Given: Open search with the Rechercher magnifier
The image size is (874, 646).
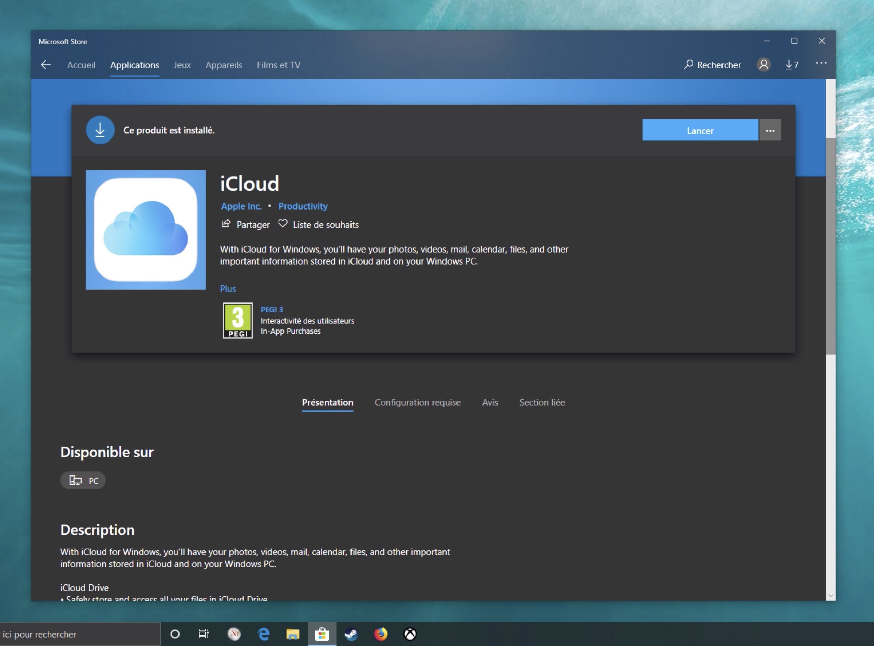Looking at the screenshot, I should point(712,65).
